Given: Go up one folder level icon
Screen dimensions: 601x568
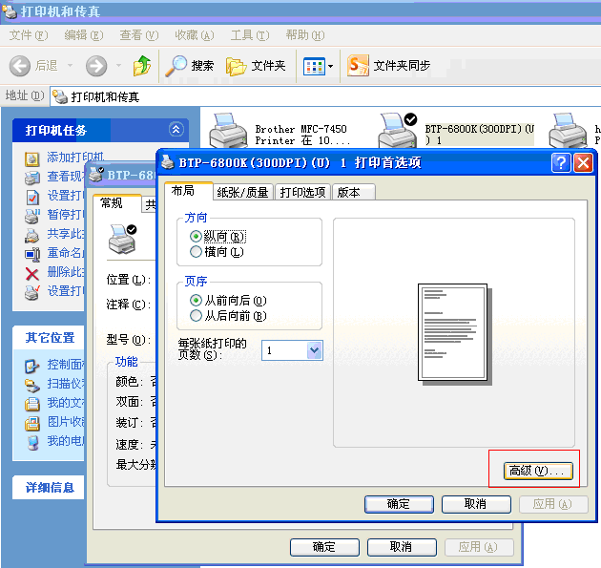Looking at the screenshot, I should point(142,66).
